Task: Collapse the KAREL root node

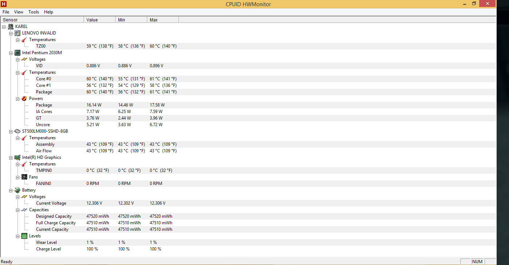Action: pos(4,27)
